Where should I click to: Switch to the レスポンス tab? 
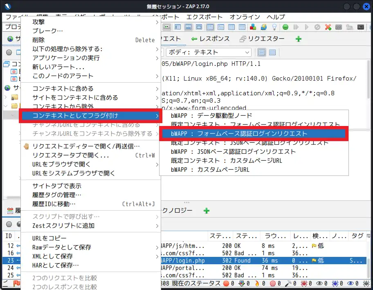pos(213,38)
